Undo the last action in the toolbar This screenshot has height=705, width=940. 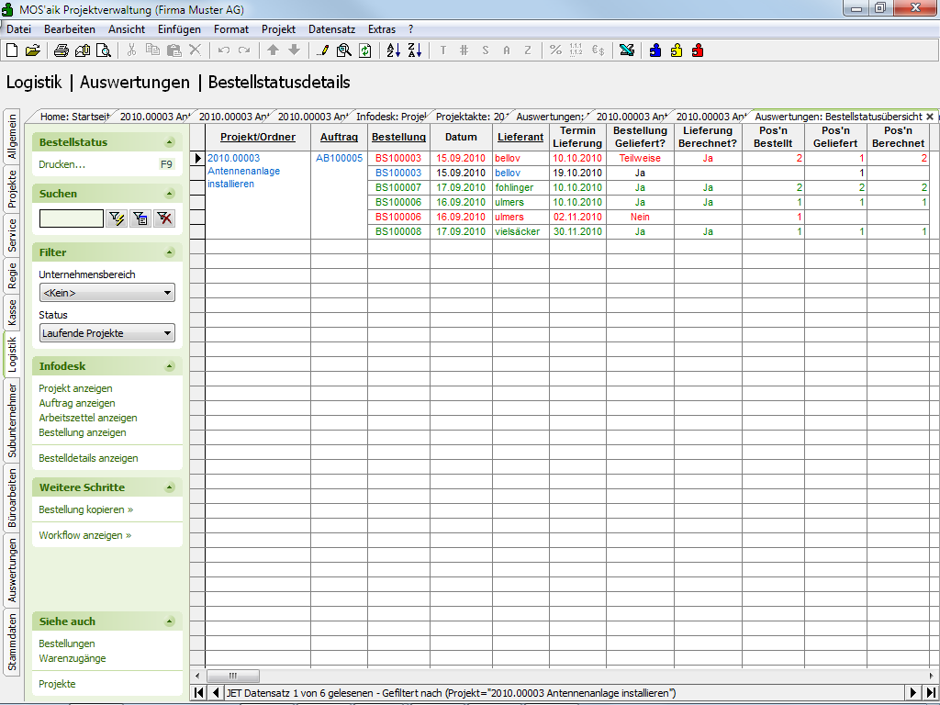point(224,51)
